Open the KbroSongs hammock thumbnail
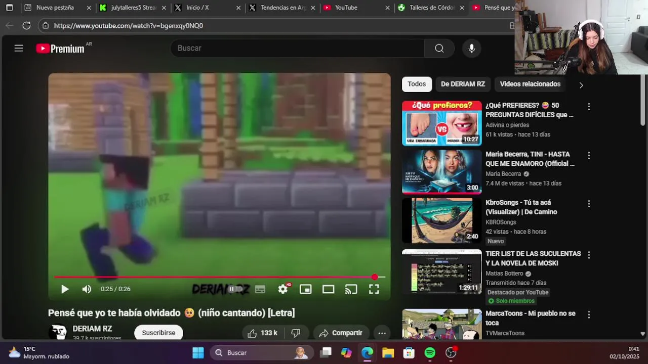648x364 pixels. 442,220
